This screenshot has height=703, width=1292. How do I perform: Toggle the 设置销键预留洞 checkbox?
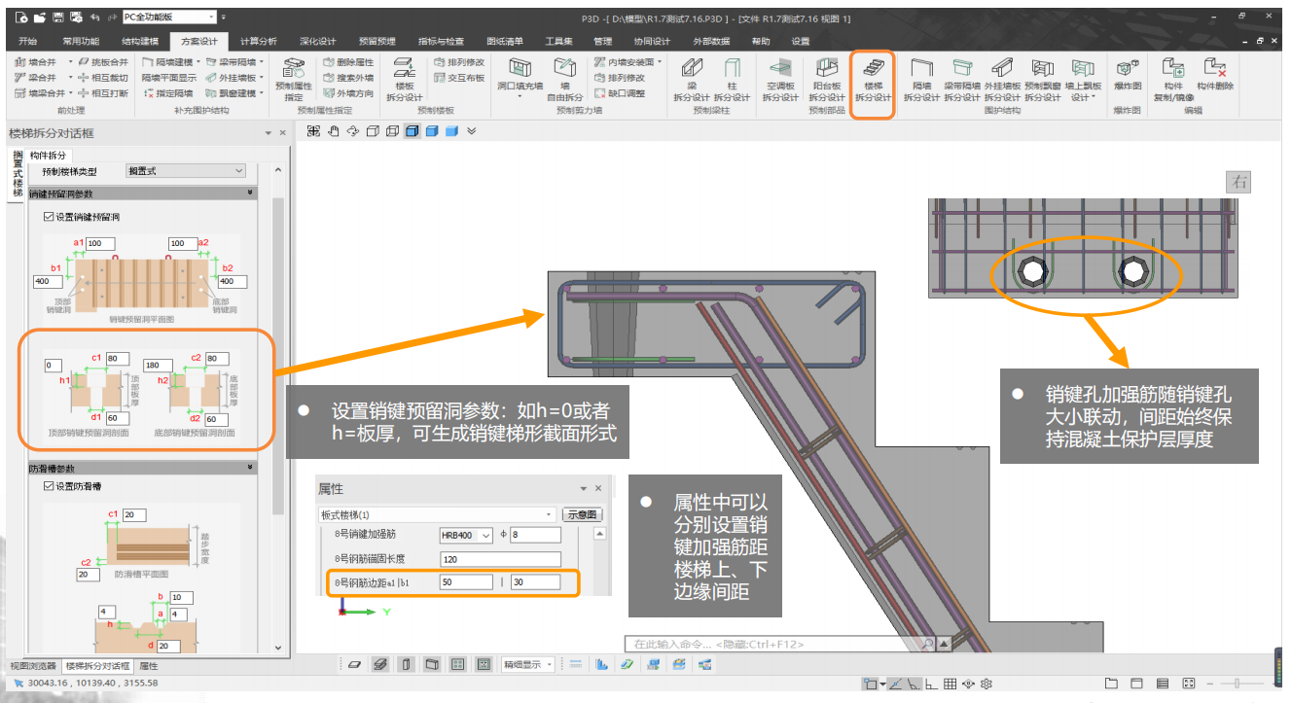click(50, 217)
